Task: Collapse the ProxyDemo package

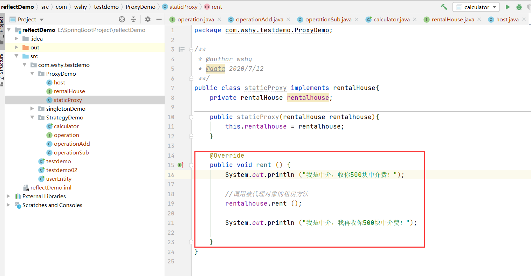Action: click(x=32, y=74)
